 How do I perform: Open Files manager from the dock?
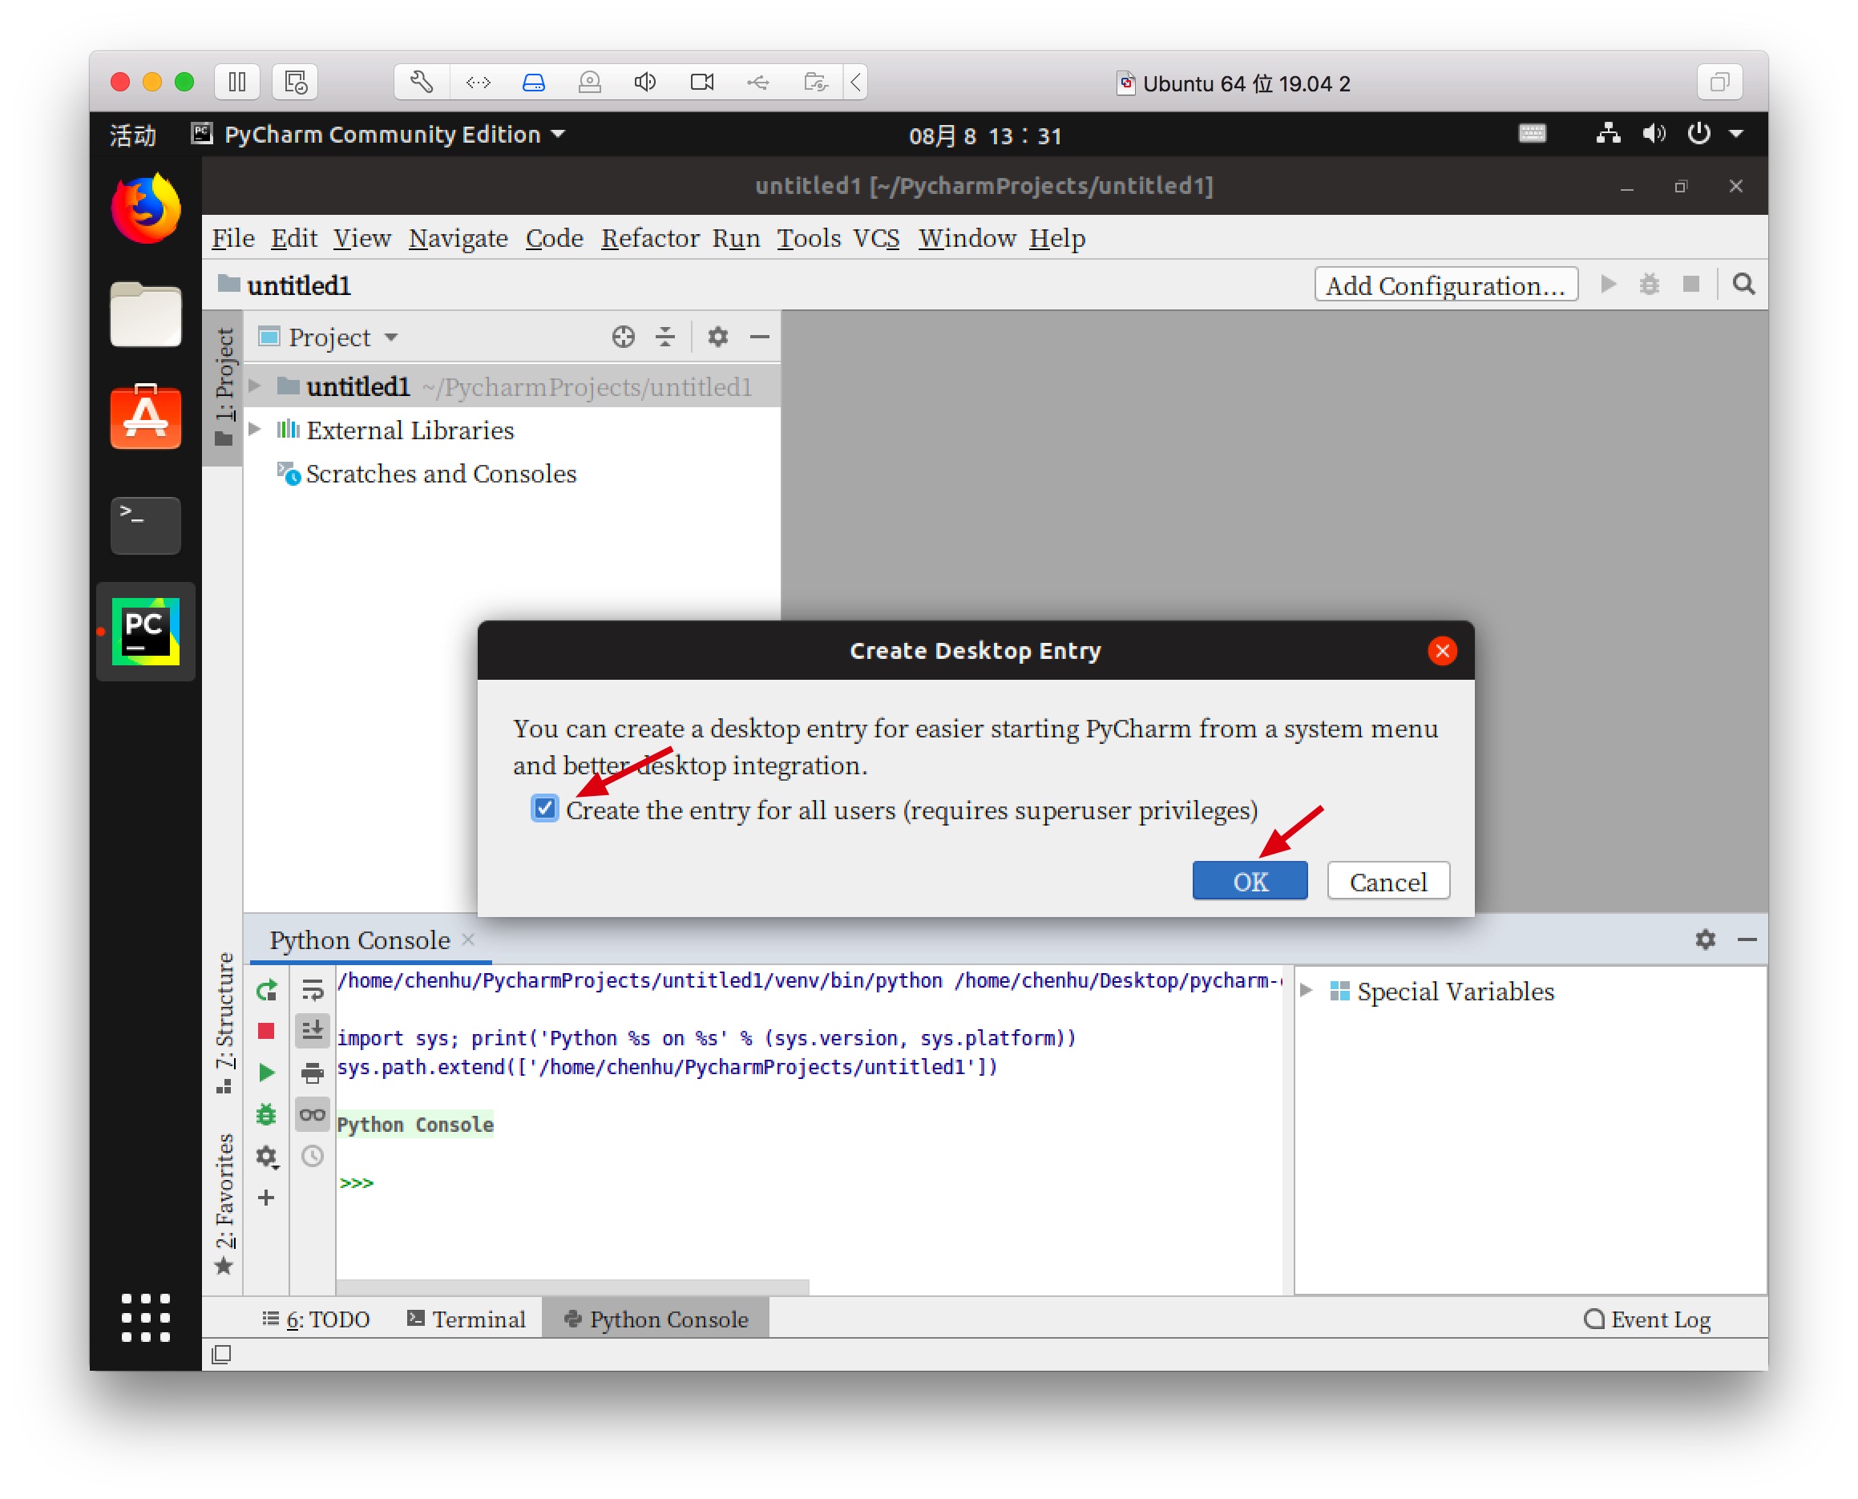(145, 313)
